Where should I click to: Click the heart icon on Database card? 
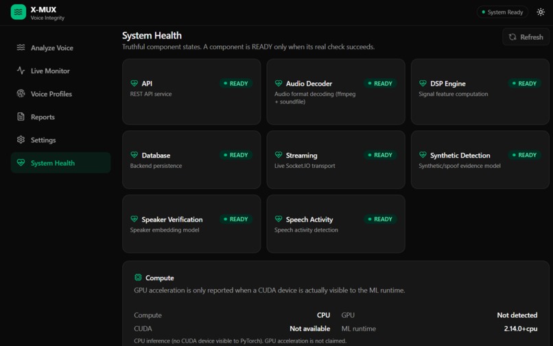pyautogui.click(x=134, y=155)
